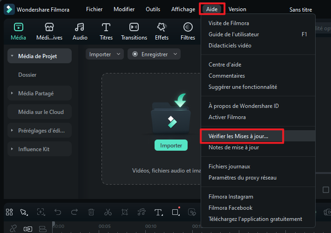Click the Undo arrow icon
331x233 pixels.
[x=58, y=212]
